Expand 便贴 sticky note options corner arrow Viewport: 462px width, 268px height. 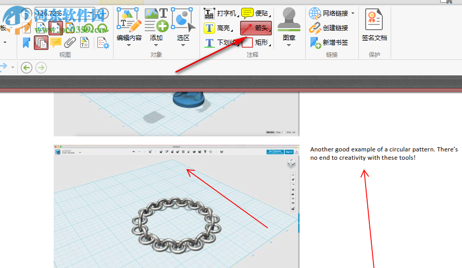click(270, 16)
